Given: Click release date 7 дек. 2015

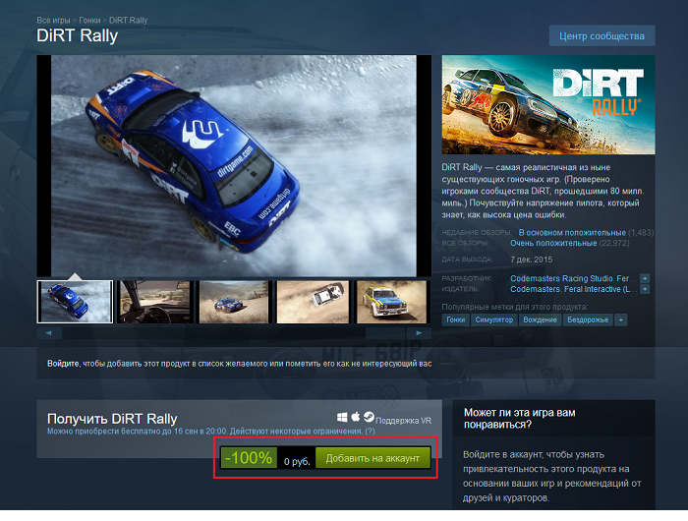Looking at the screenshot, I should click(x=532, y=260).
